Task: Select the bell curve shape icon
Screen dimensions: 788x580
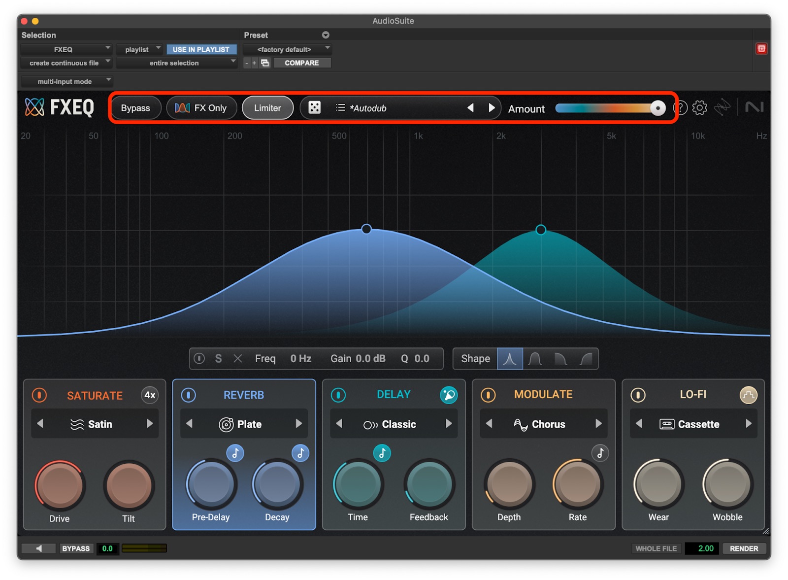Action: point(535,359)
